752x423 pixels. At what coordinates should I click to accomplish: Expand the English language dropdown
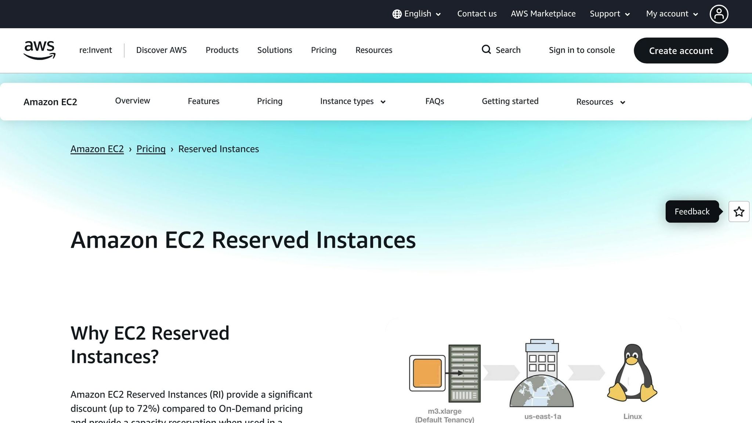click(x=417, y=14)
